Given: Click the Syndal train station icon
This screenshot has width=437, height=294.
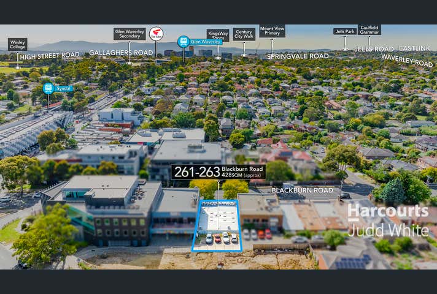Looking at the screenshot, I should pyautogui.click(x=48, y=88).
